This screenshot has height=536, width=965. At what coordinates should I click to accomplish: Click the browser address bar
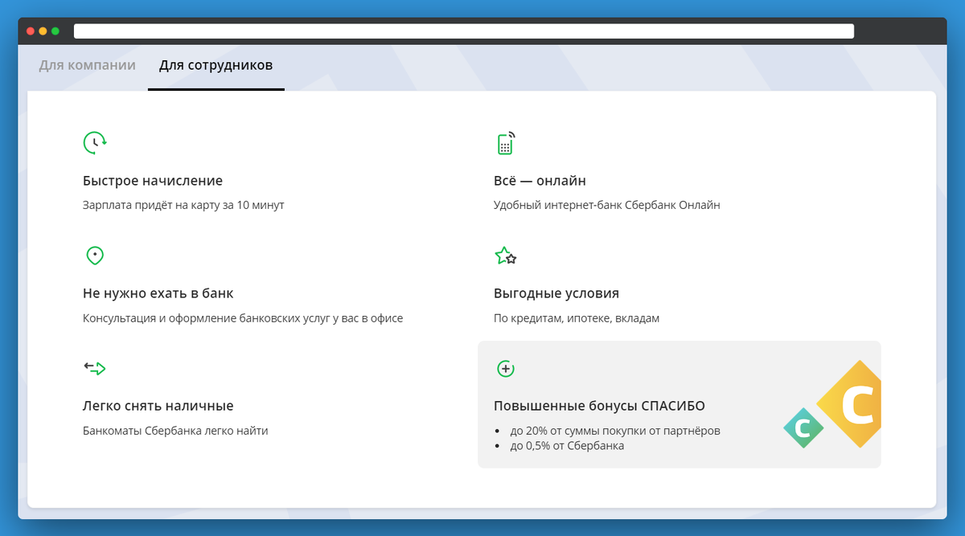point(464,31)
